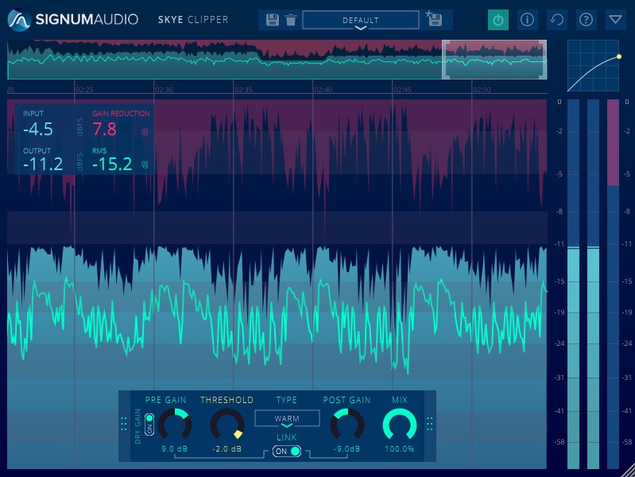Click the 02:40 timeline marker
Image resolution: width=635 pixels, height=477 pixels.
(323, 90)
